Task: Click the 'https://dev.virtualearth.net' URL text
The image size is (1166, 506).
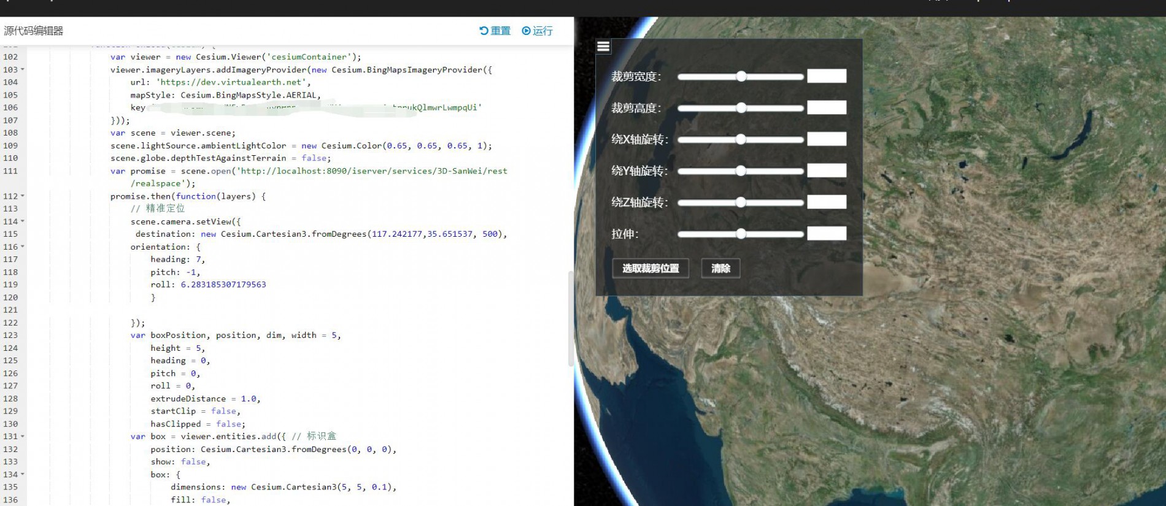Action: tap(231, 82)
